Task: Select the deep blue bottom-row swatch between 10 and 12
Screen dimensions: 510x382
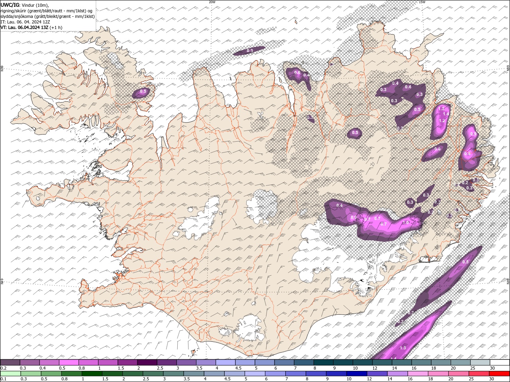Action: [357, 373]
